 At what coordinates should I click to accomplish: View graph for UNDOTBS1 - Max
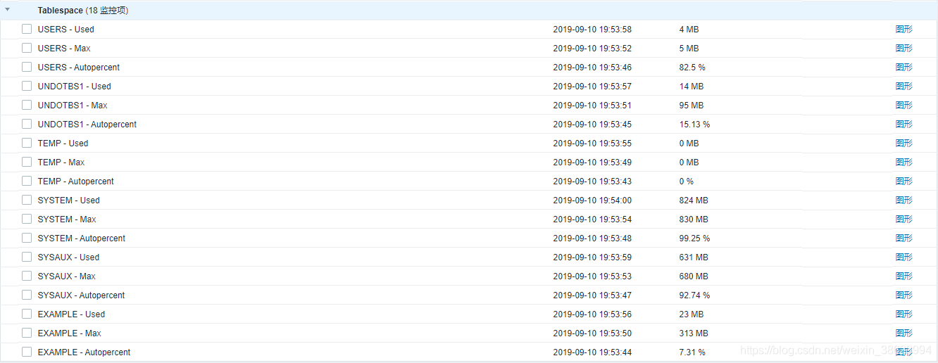point(903,106)
